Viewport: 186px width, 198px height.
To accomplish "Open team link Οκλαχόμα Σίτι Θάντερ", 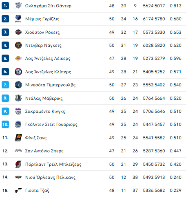I will [x=48, y=6].
